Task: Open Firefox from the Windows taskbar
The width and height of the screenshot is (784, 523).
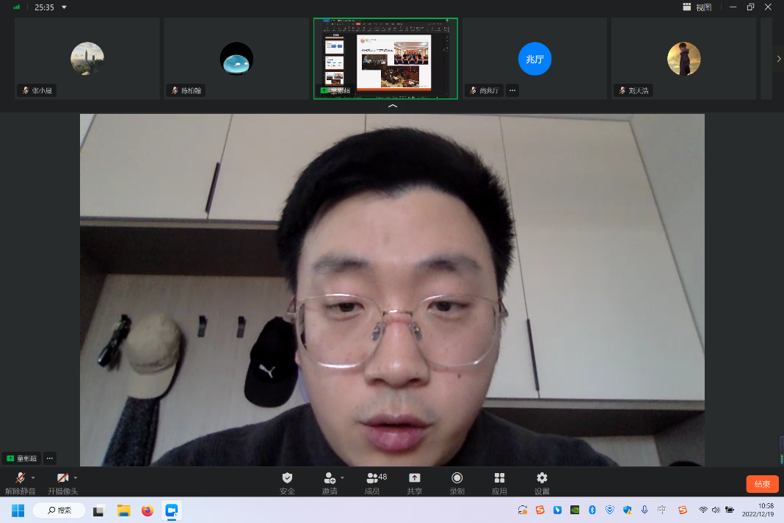Action: pos(148,511)
